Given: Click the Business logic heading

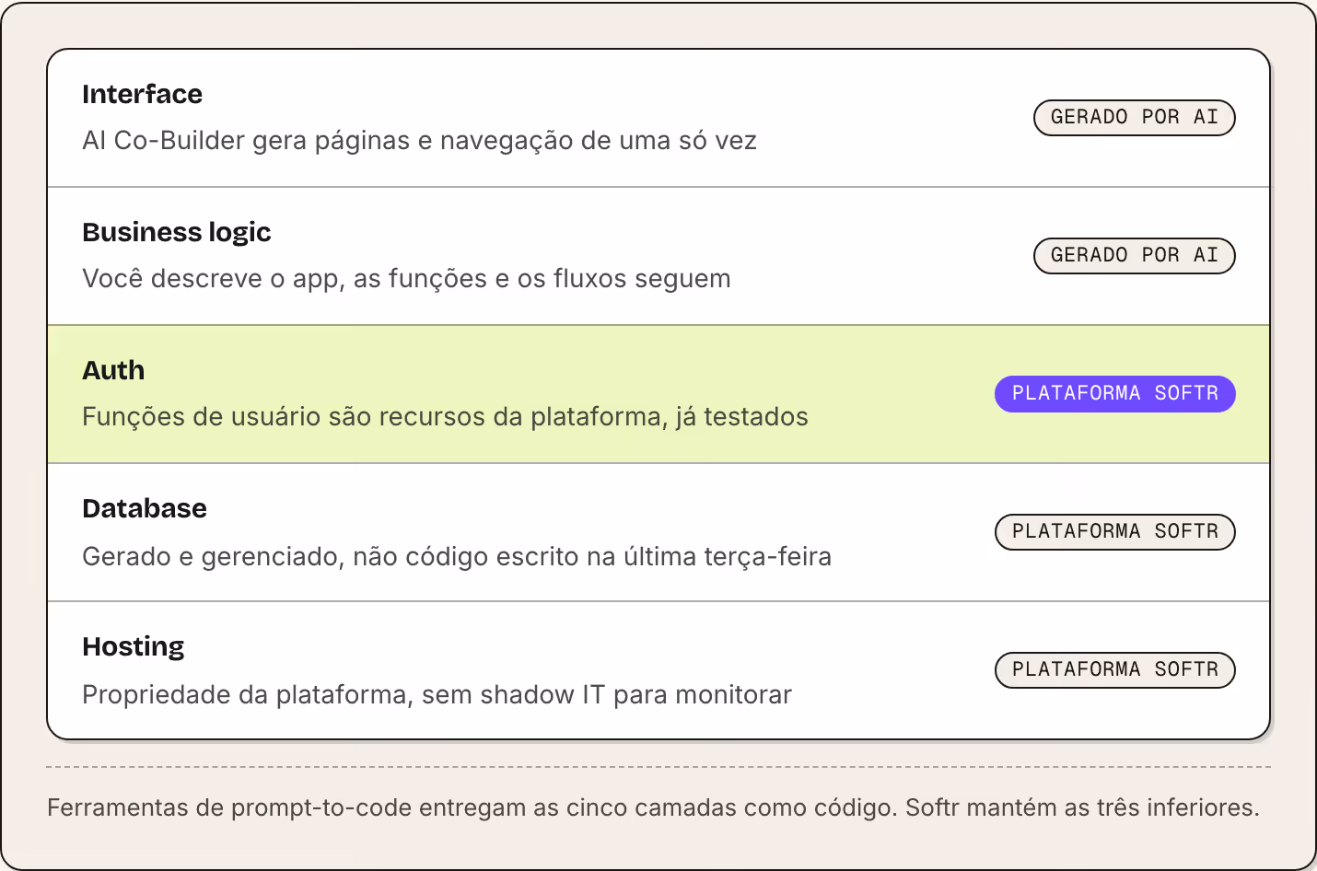Looking at the screenshot, I should pos(177,232).
